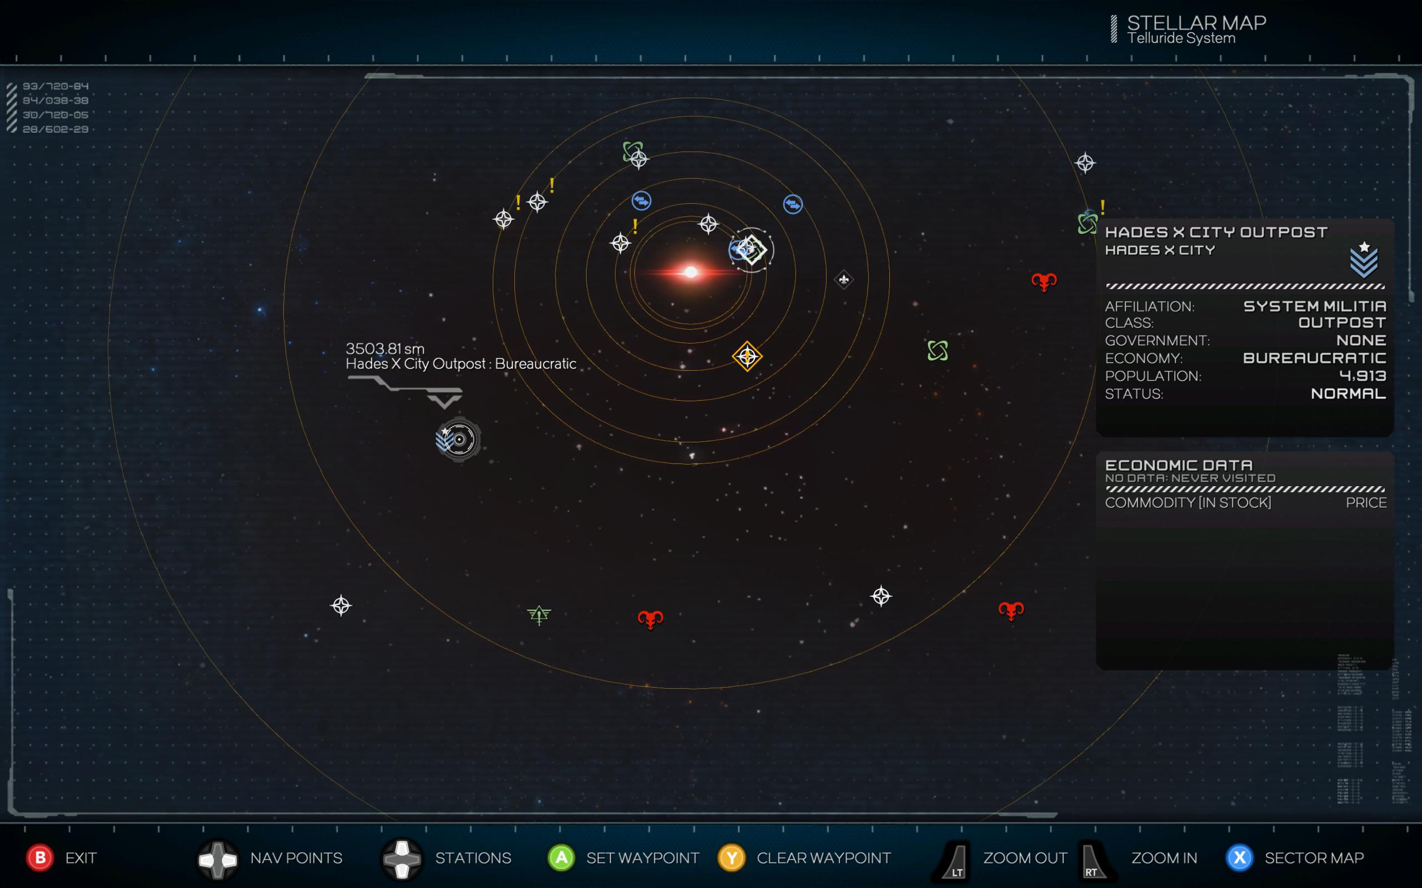Click the coordinate readout in the top-left corner
This screenshot has height=888, width=1422.
pyautogui.click(x=55, y=108)
